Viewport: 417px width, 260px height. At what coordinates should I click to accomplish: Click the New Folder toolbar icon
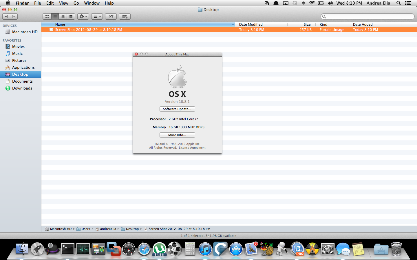(125, 16)
